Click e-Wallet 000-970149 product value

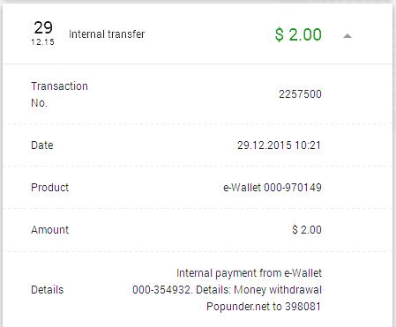click(273, 188)
